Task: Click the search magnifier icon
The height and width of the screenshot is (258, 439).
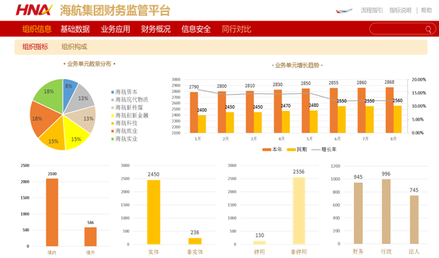Action: pyautogui.click(x=428, y=29)
